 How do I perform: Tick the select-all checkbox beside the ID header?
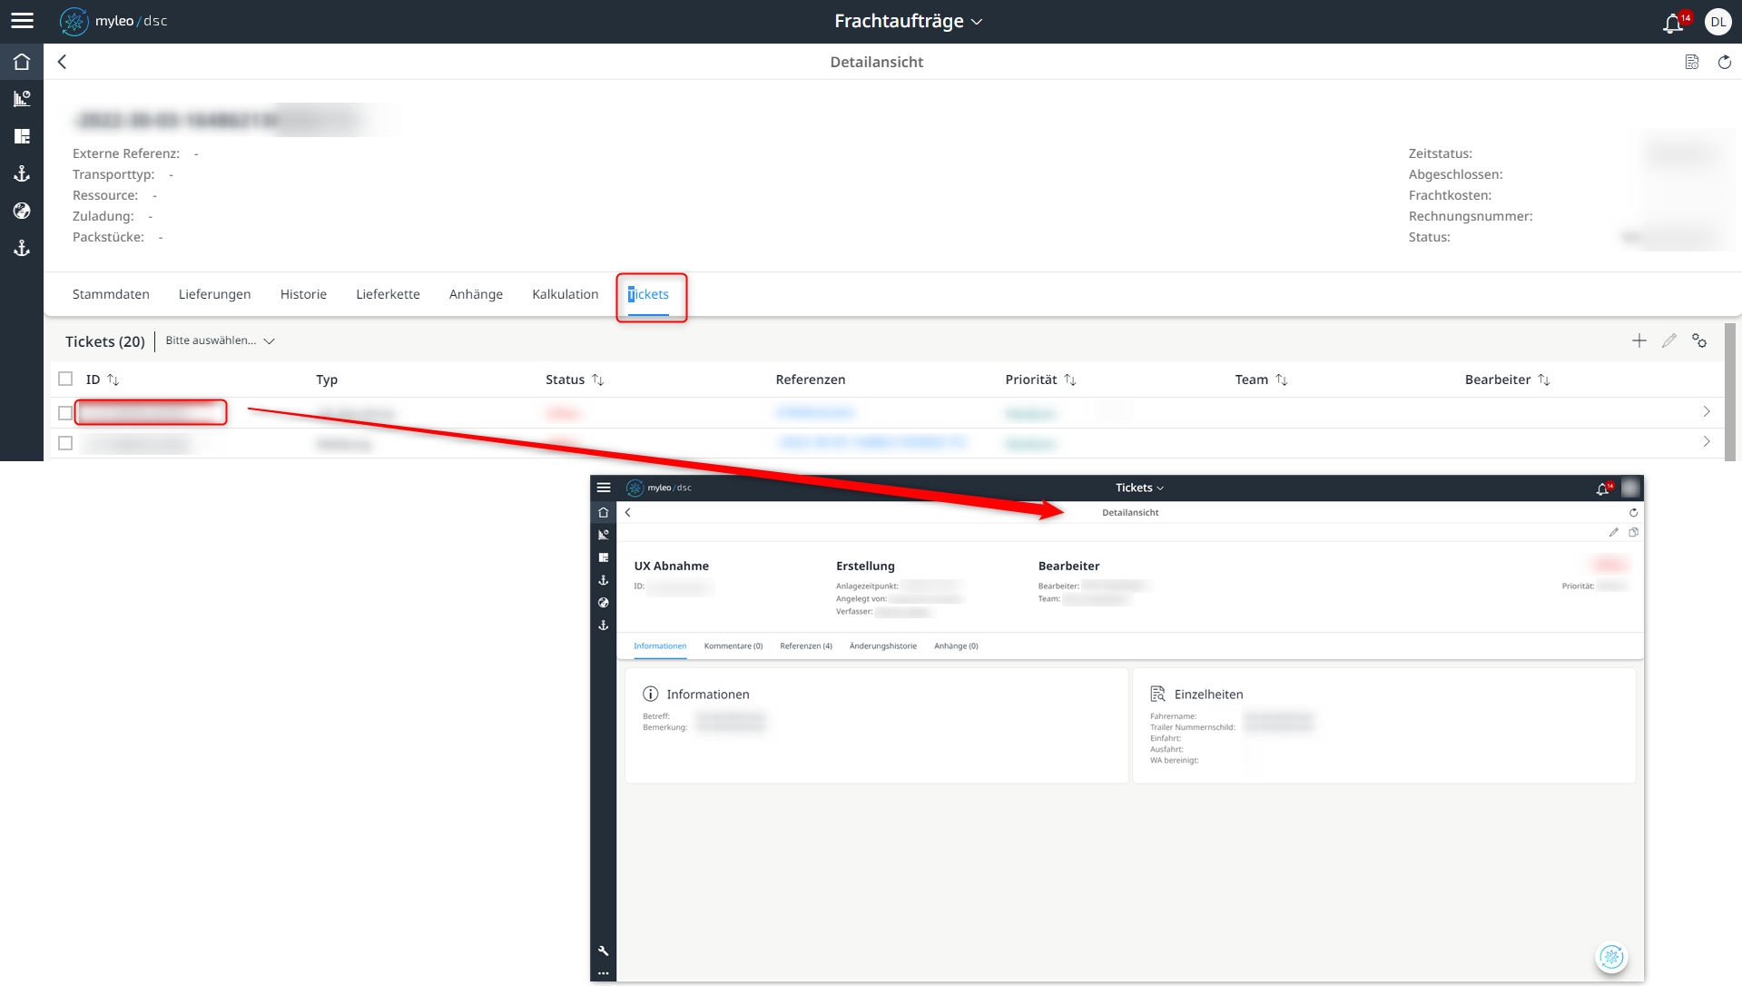pyautogui.click(x=65, y=379)
